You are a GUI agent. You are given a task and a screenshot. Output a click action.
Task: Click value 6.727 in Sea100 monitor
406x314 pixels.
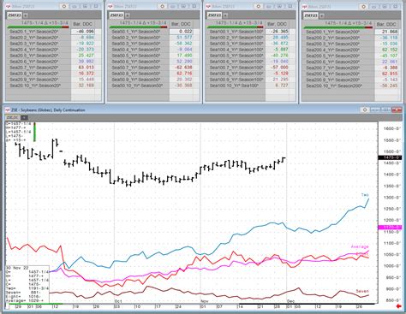tap(282, 86)
